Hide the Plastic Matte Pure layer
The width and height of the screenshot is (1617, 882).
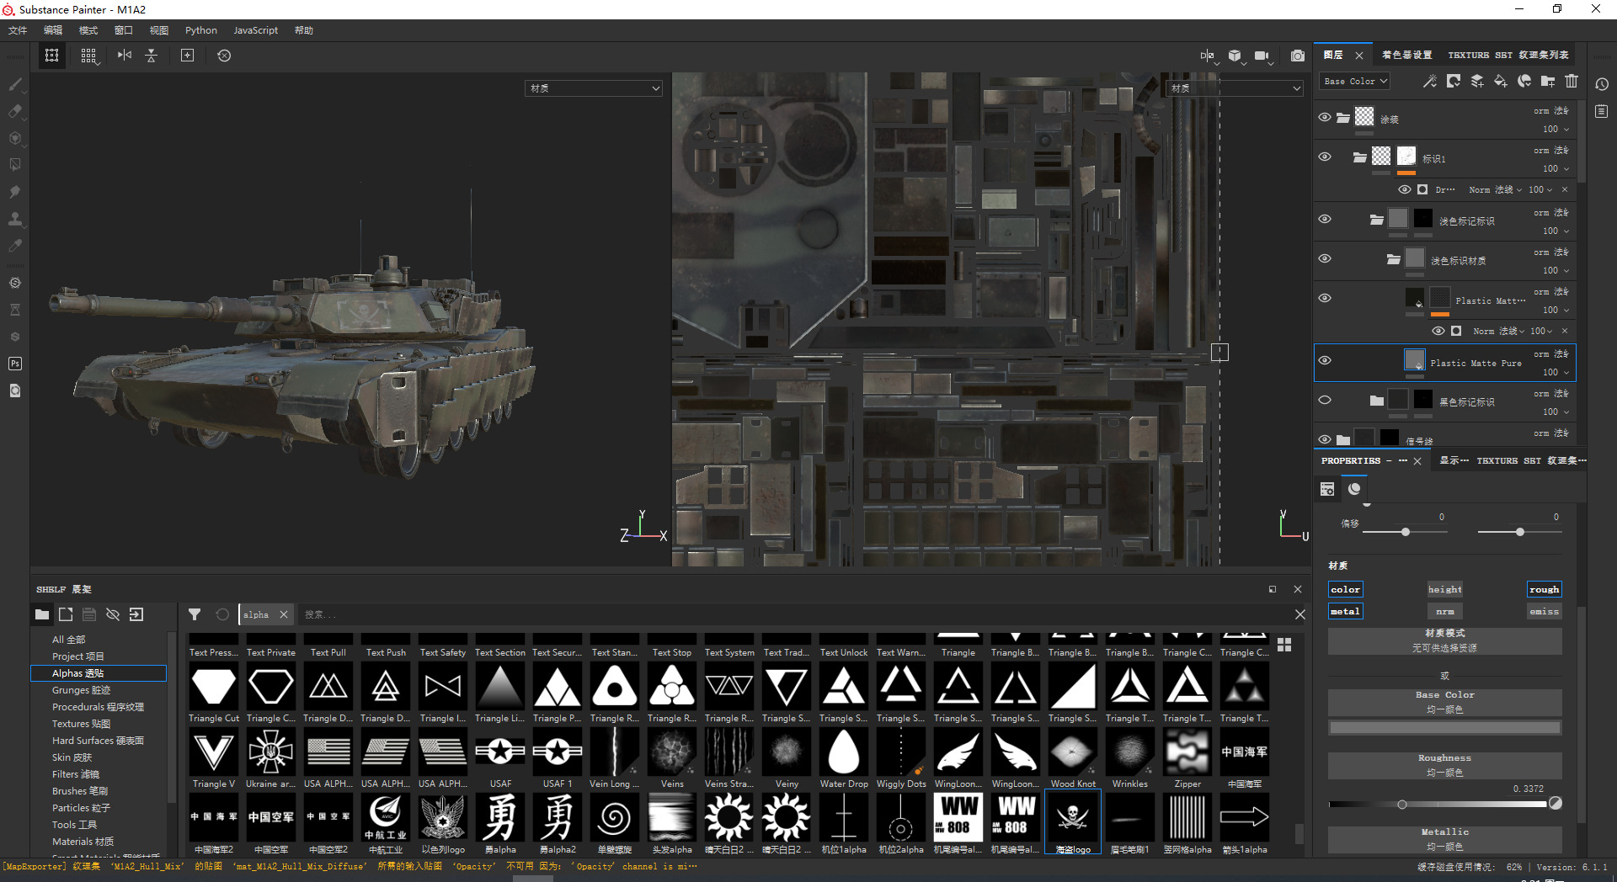(1325, 361)
